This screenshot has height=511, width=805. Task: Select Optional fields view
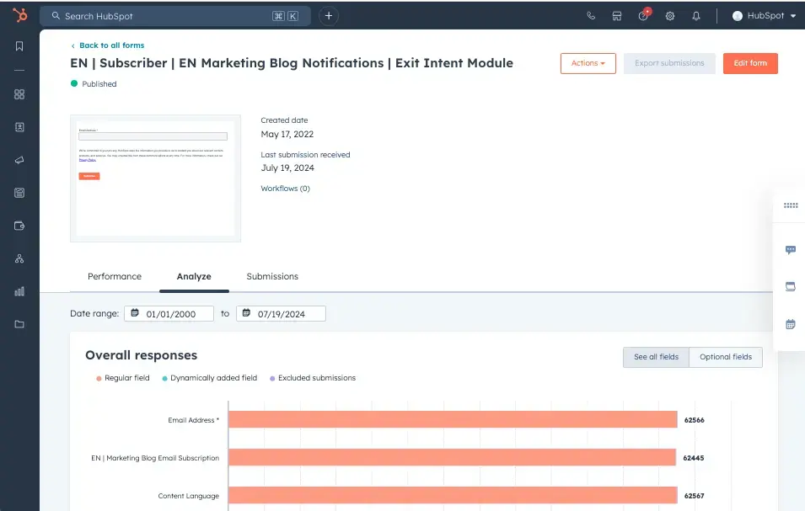coord(726,357)
